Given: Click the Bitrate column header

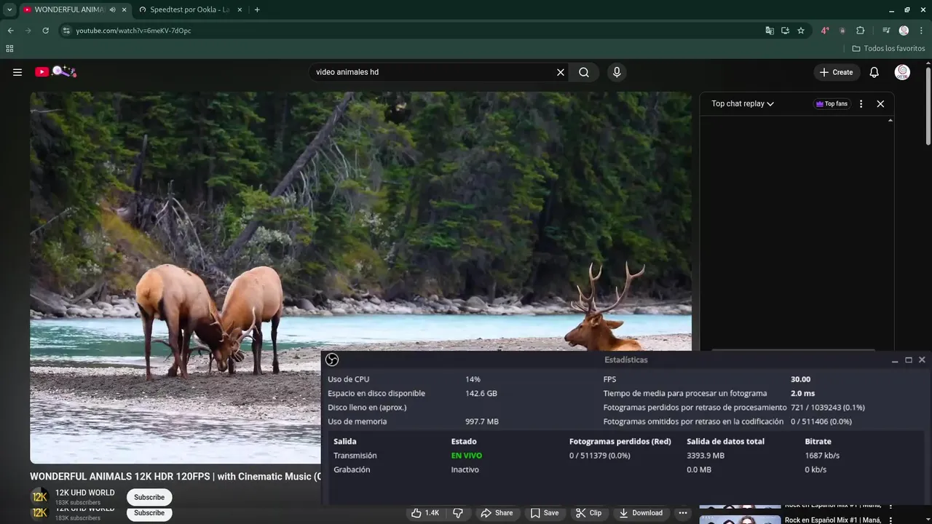Looking at the screenshot, I should click(818, 441).
